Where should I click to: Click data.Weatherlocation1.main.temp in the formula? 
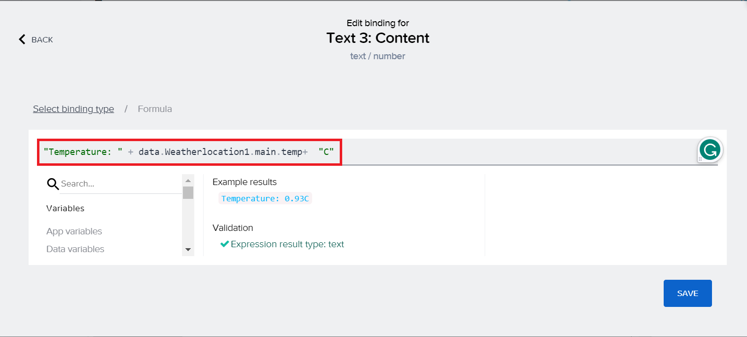220,152
